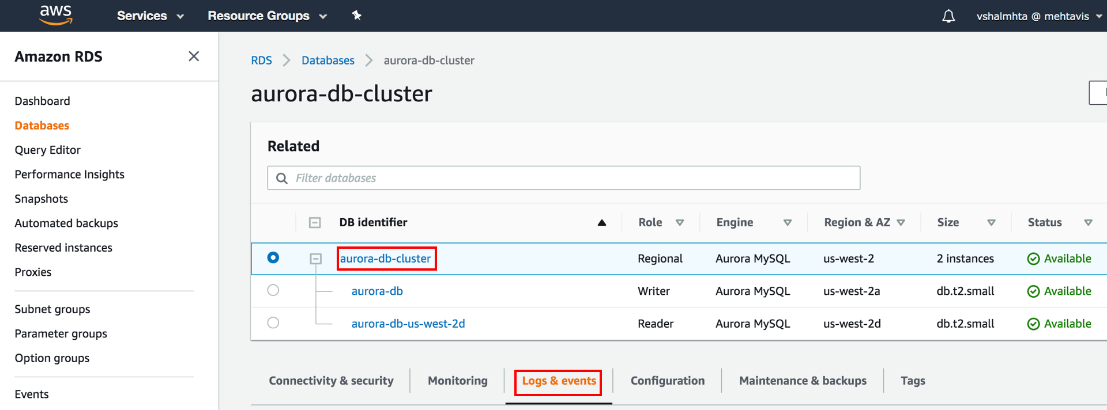1107x410 pixels.
Task: Open Databases in the sidebar
Action: [x=42, y=126]
